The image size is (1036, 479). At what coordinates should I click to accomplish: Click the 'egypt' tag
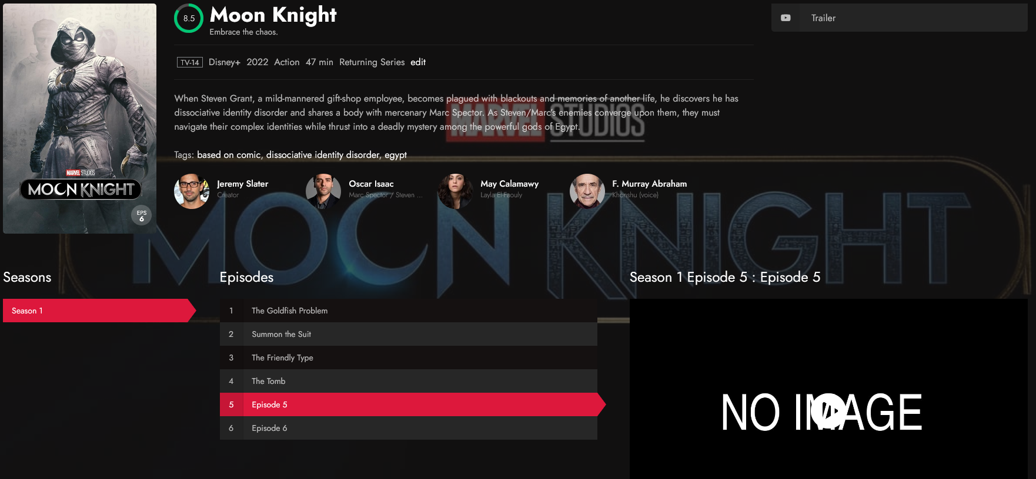396,155
